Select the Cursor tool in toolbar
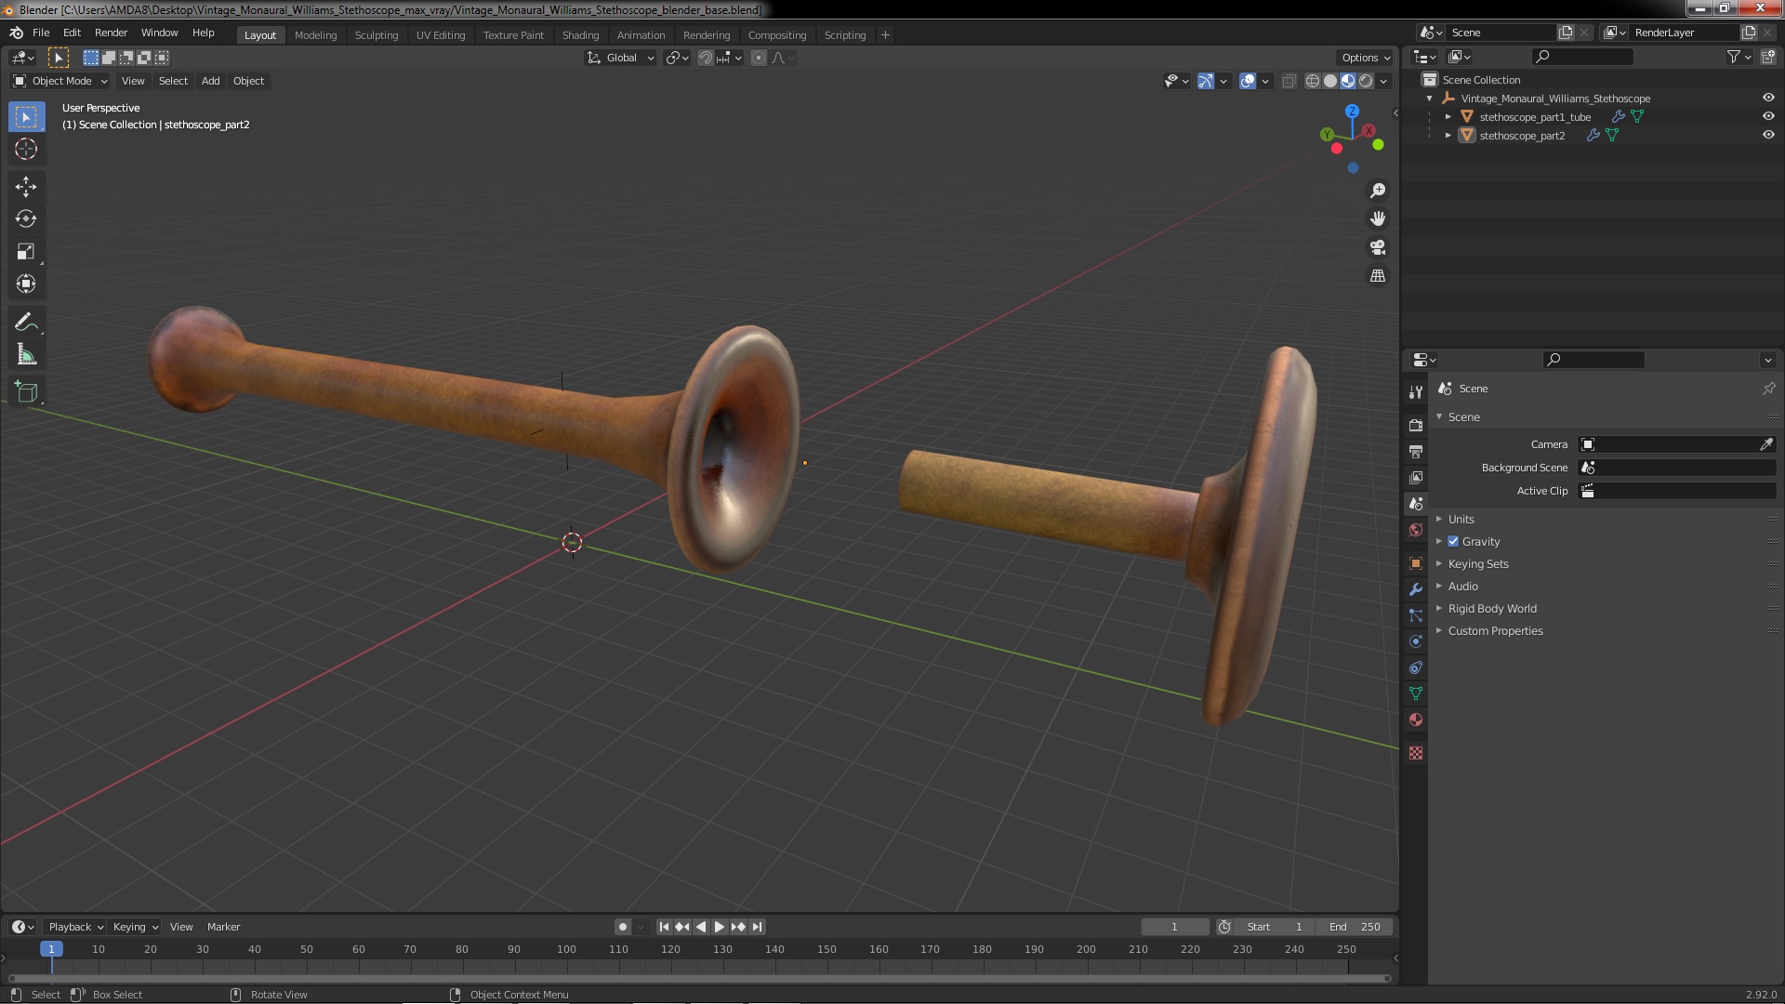This screenshot has width=1785, height=1004. 26,150
